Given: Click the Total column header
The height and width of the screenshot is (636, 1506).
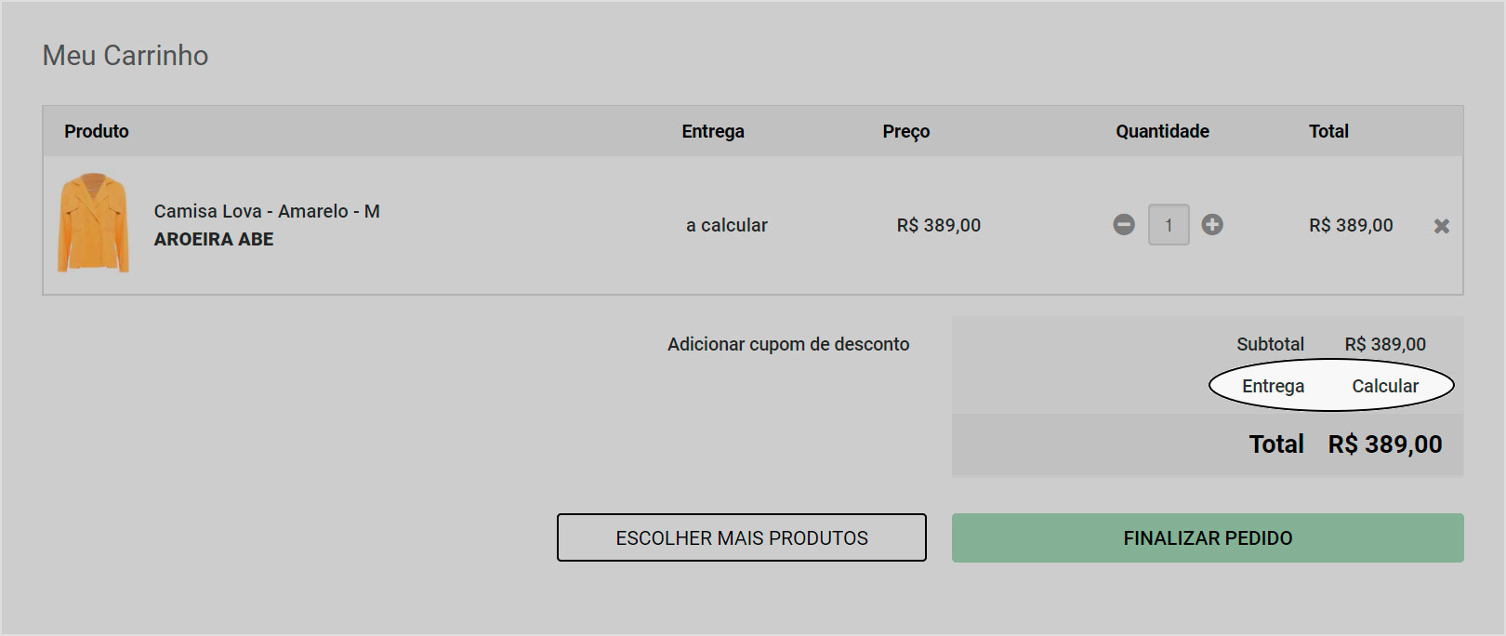Looking at the screenshot, I should (x=1328, y=131).
